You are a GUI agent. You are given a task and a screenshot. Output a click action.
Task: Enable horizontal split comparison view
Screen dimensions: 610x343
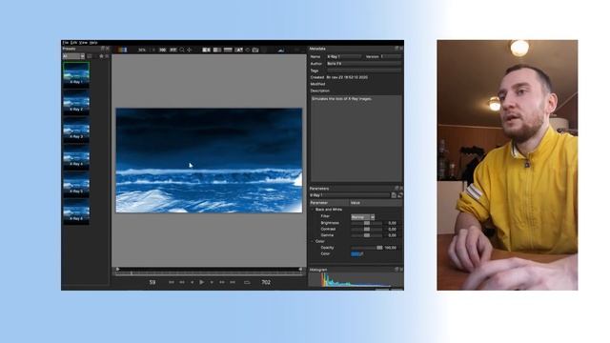click(x=228, y=50)
